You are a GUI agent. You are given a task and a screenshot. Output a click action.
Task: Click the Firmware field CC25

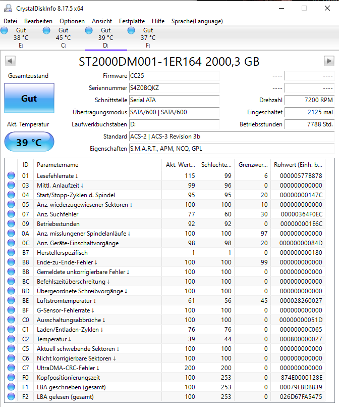tap(174, 76)
